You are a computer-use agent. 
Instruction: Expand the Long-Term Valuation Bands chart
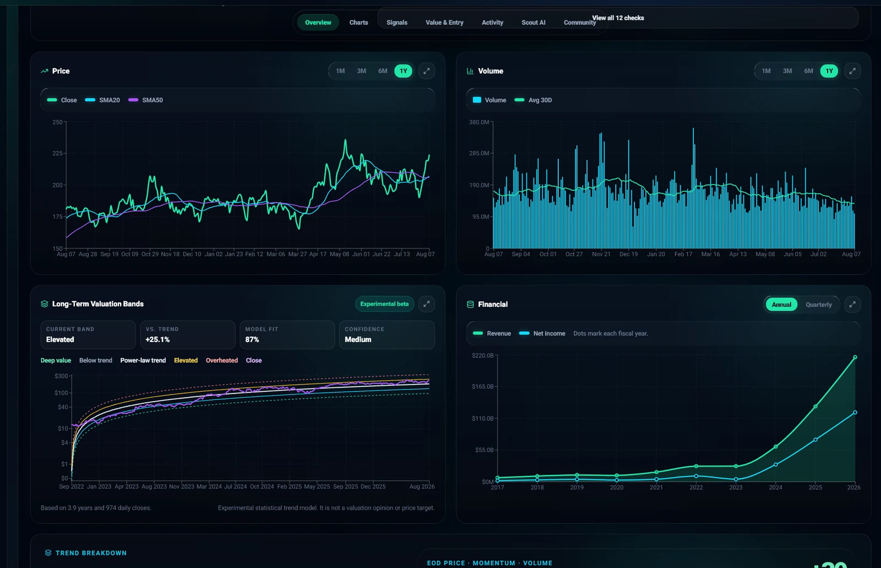426,304
